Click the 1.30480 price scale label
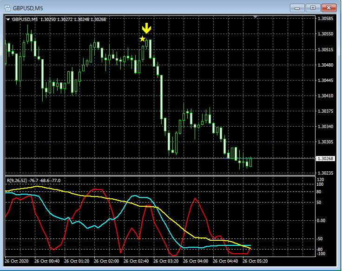Image resolution: width=342 pixels, height=271 pixels. 325,65
